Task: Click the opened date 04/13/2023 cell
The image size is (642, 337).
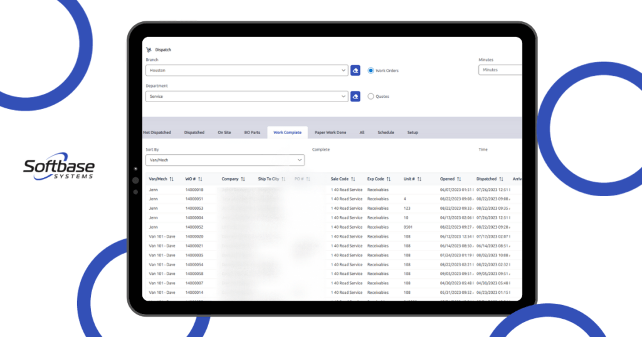Action: tap(456, 217)
